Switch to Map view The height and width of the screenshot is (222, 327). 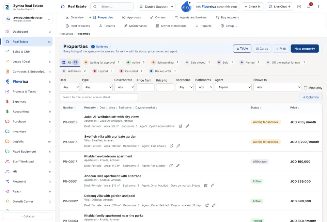coord(281,49)
